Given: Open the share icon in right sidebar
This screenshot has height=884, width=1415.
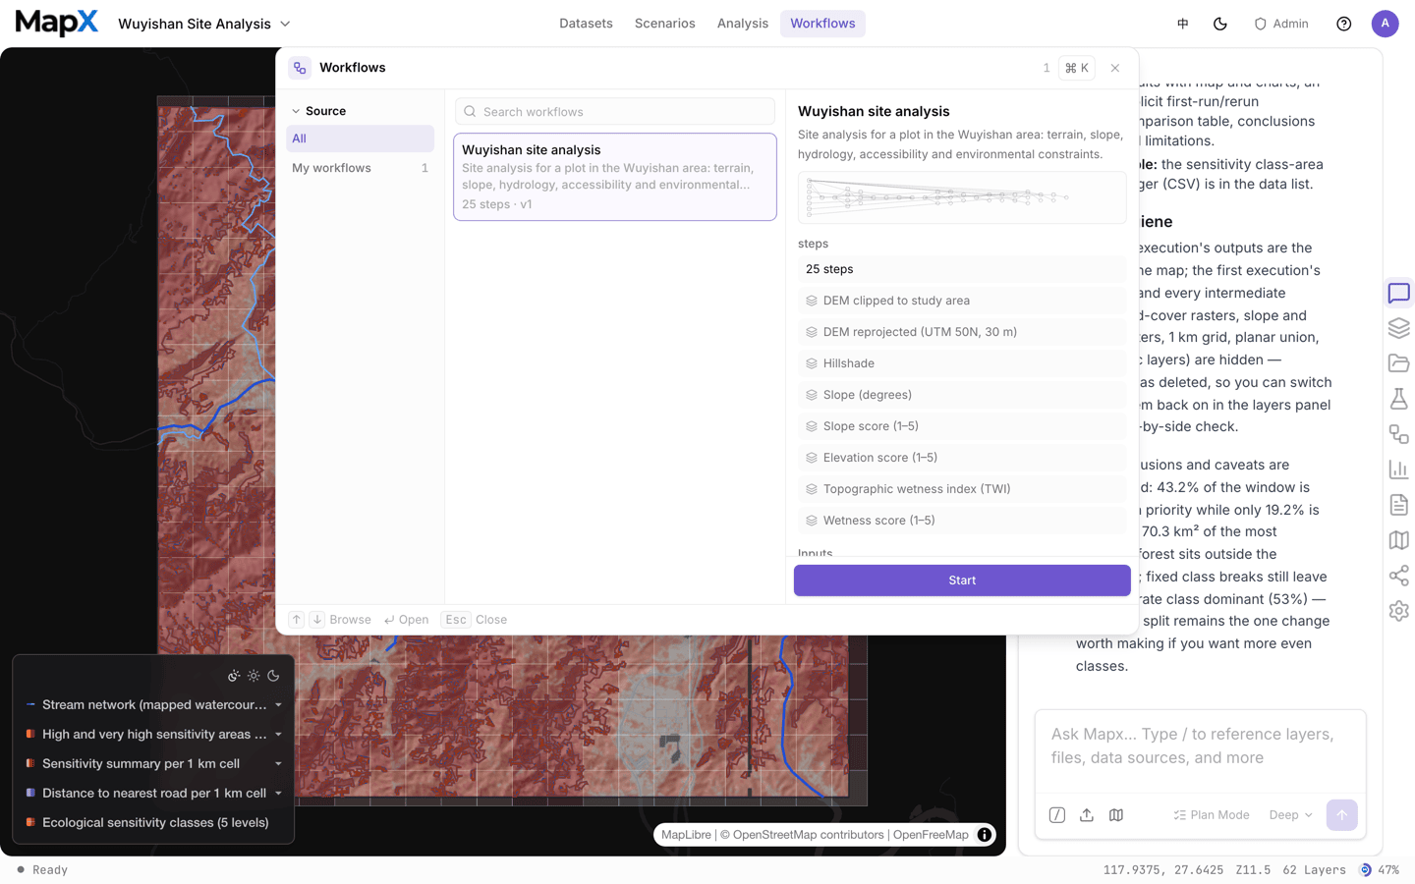Looking at the screenshot, I should [x=1398, y=576].
